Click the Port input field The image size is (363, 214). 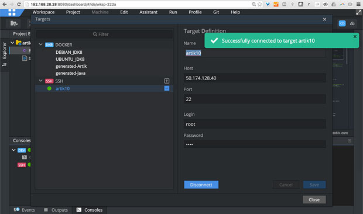[x=255, y=99]
